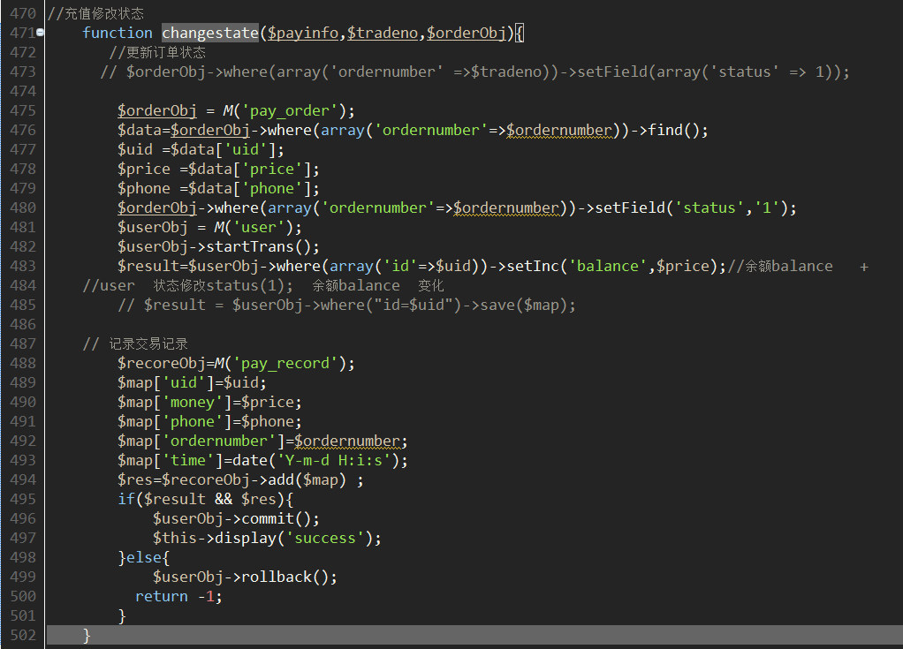Click the function keyword on line 471
Viewport: 903px width, 649px height.
coord(118,33)
